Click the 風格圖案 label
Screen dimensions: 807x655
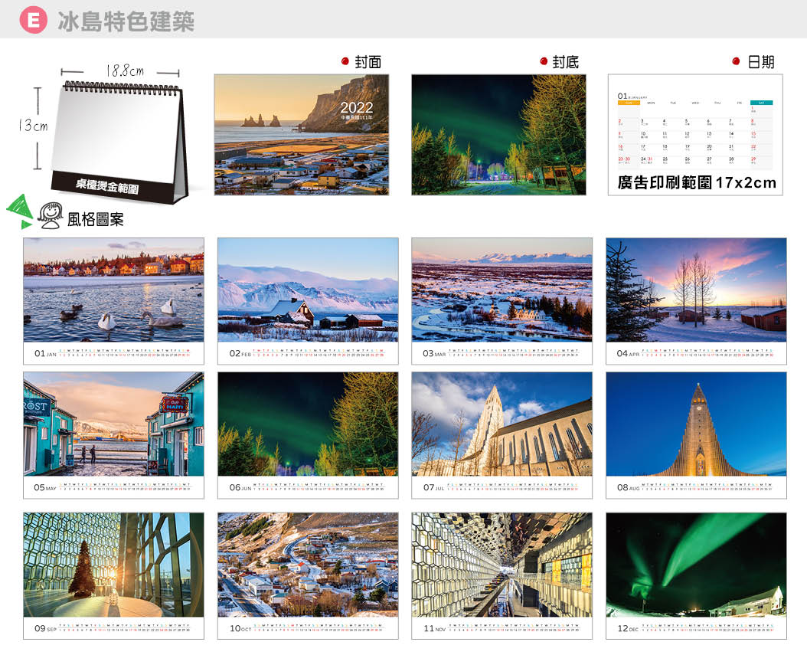tap(96, 220)
